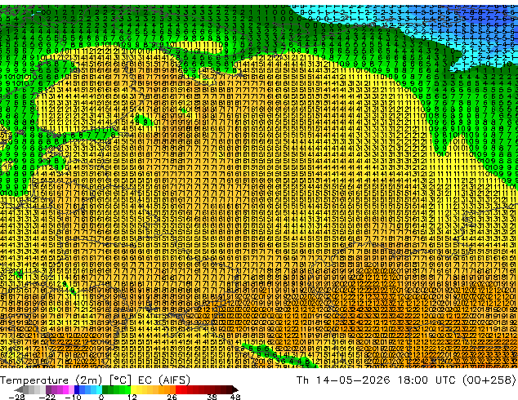Viewport: 518px width, 400px height.
Task: Click the 'Temperature (2m) [°C] EC (AIFS)' title
Action: coord(95,380)
